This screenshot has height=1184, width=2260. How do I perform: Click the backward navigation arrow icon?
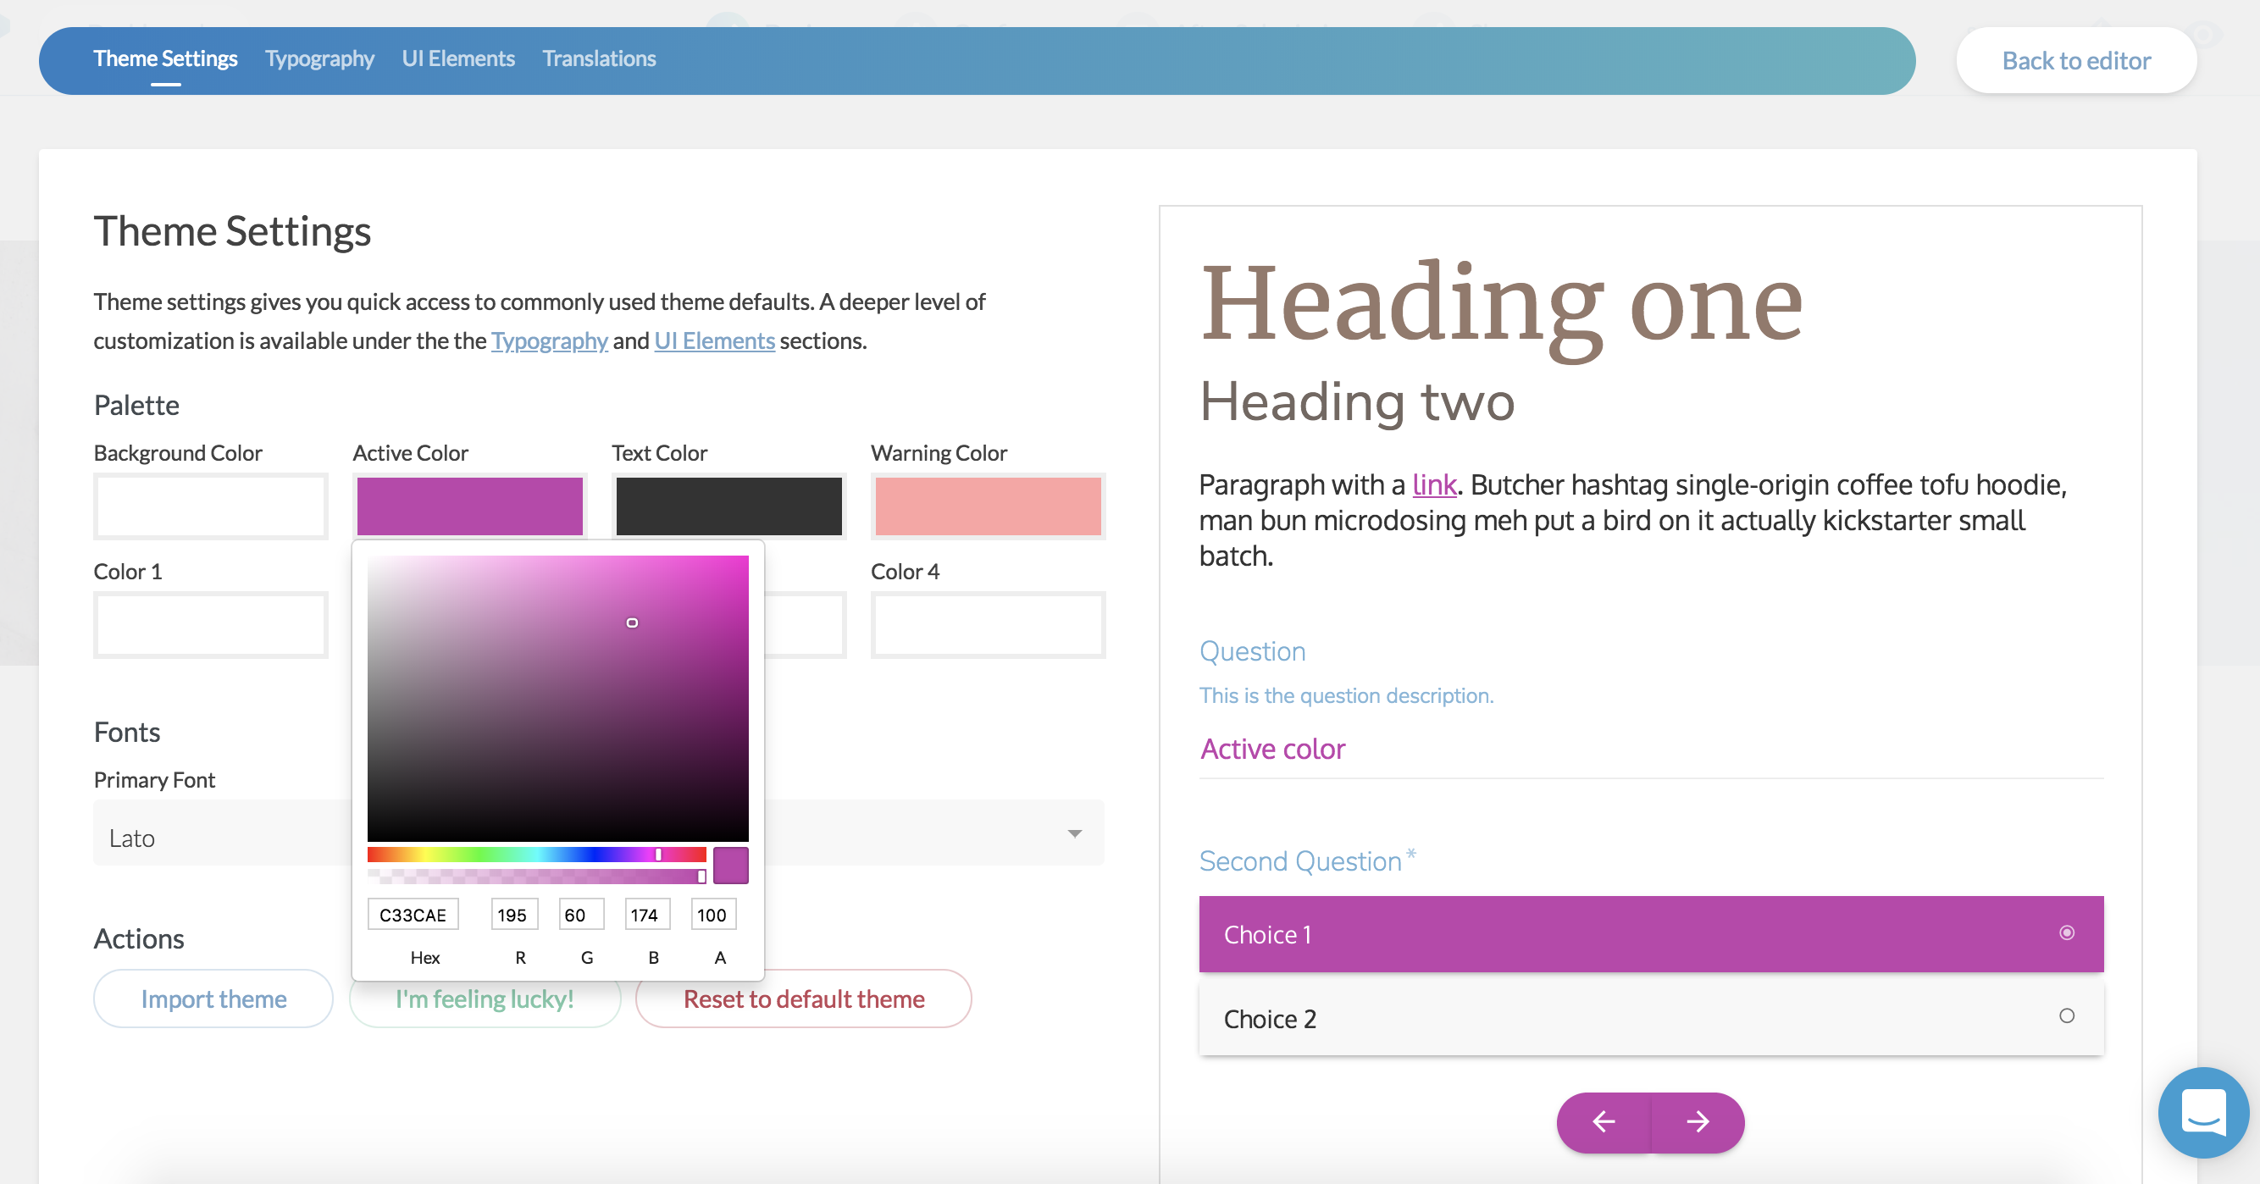tap(1604, 1121)
